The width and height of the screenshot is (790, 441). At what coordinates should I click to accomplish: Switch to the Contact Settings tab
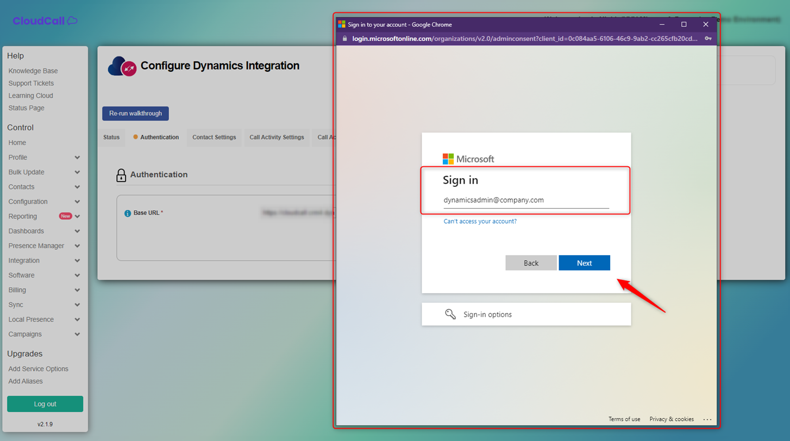[214, 137]
